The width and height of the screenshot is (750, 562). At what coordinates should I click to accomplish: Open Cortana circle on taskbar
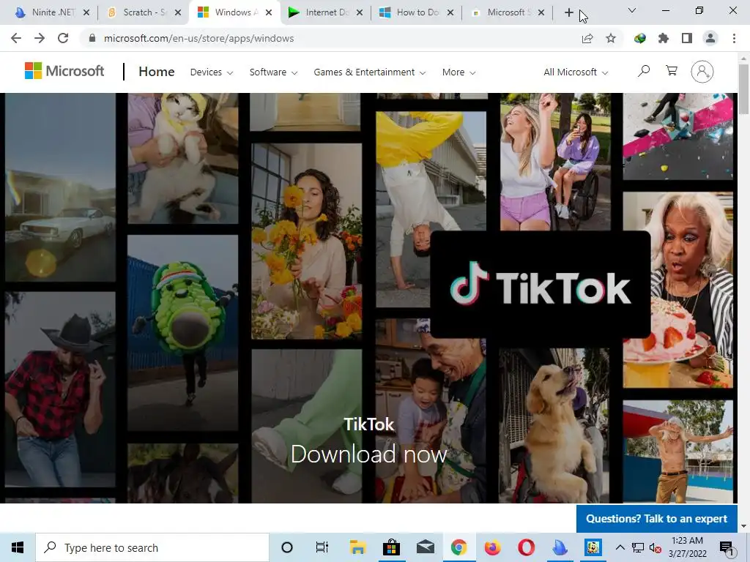click(x=287, y=547)
